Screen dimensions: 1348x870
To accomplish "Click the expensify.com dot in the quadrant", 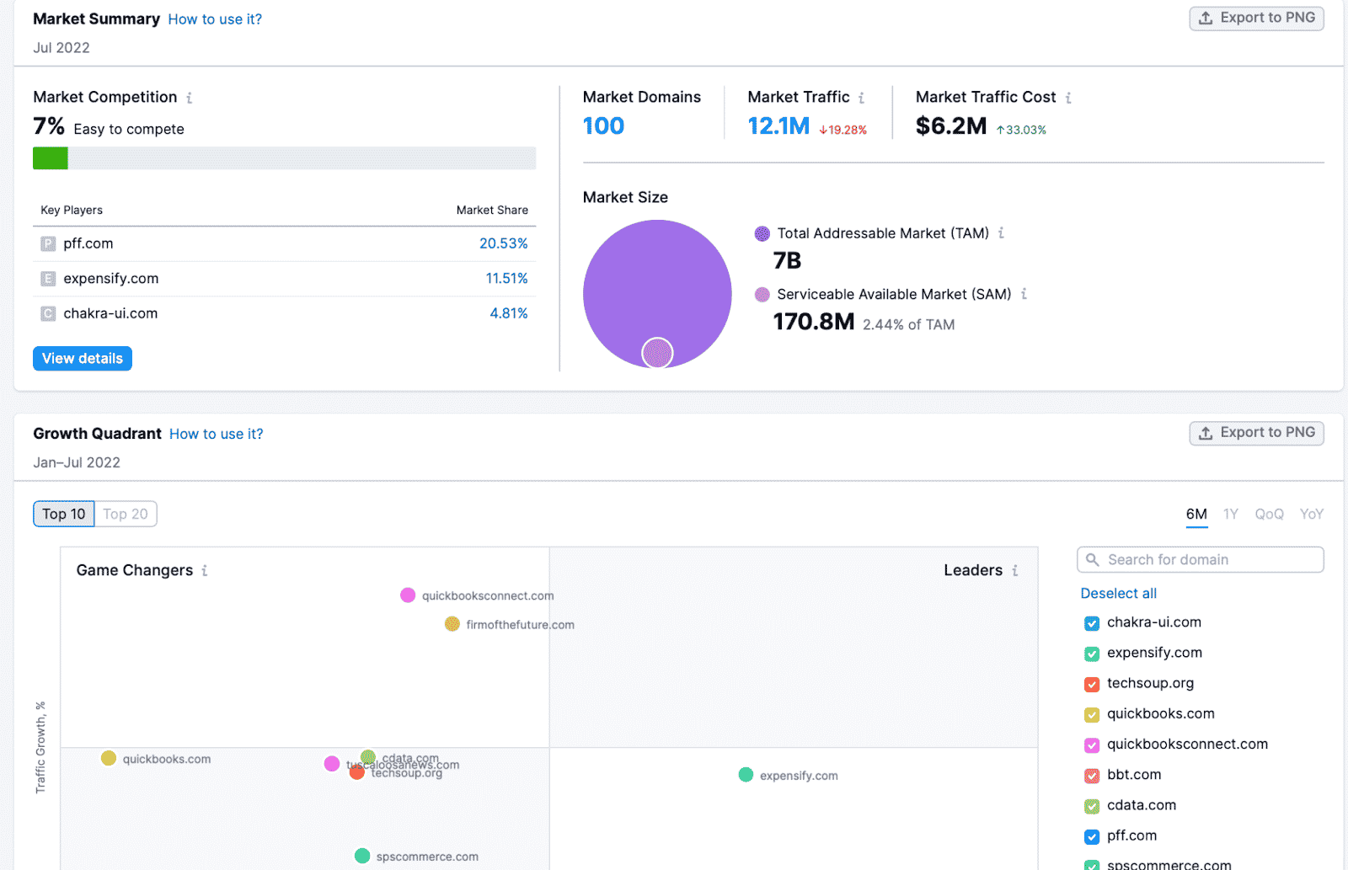I will [746, 775].
